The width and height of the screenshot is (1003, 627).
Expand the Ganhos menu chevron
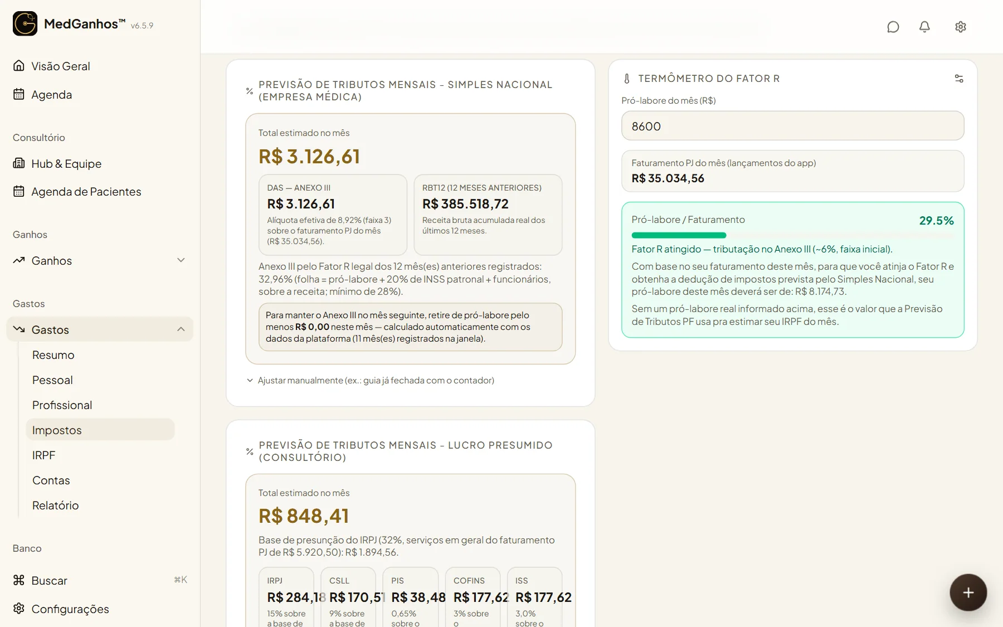pos(181,260)
